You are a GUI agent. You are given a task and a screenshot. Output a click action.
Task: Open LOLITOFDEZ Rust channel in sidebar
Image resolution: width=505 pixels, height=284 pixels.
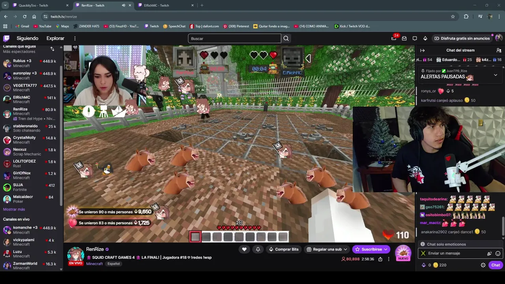(x=32, y=163)
